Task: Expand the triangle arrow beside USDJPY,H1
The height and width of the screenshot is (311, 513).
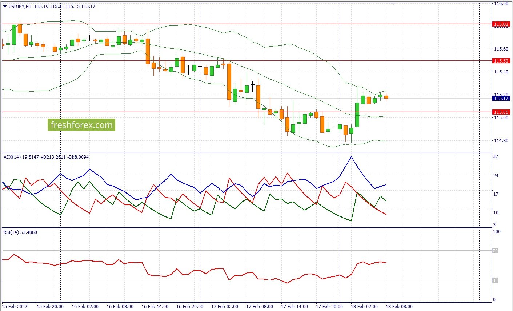Action: tap(5, 6)
